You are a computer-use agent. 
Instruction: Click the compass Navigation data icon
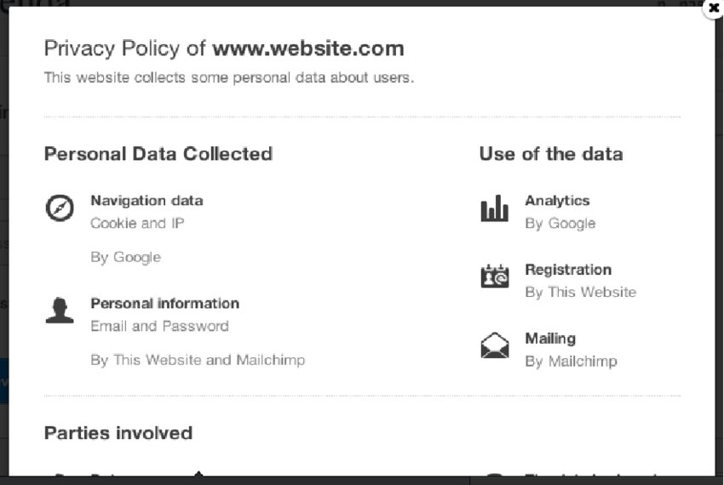click(59, 208)
